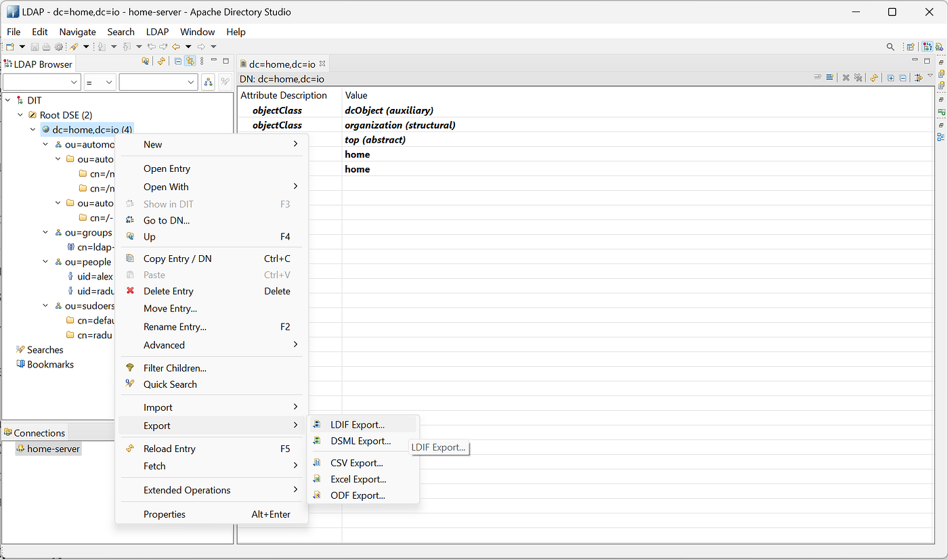Choose DSML Export... from the submenu
The image size is (948, 559).
click(363, 441)
